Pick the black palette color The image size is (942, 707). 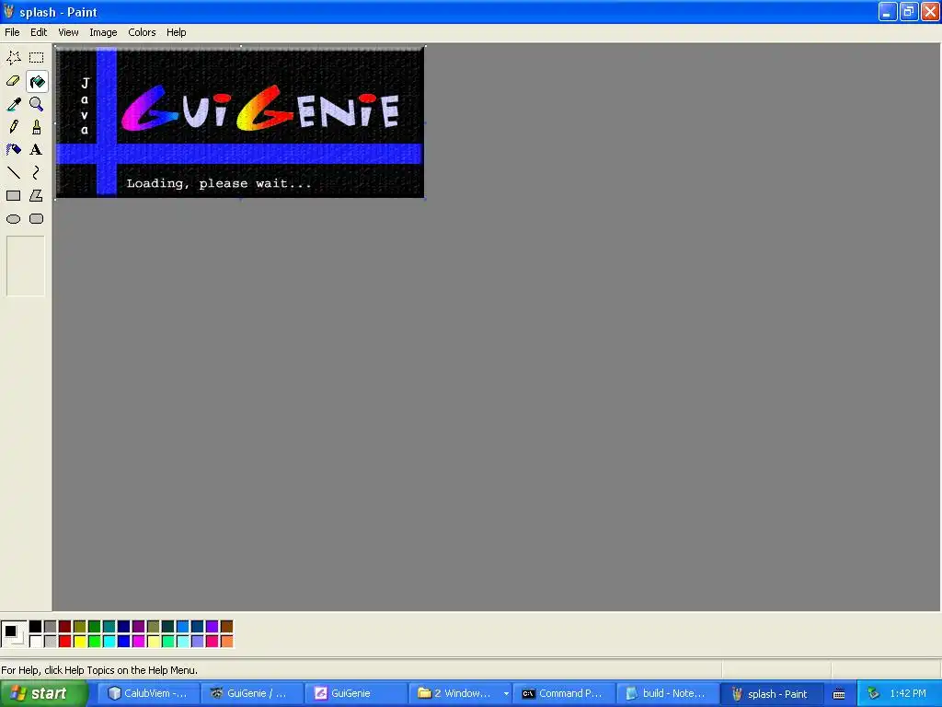tap(36, 626)
